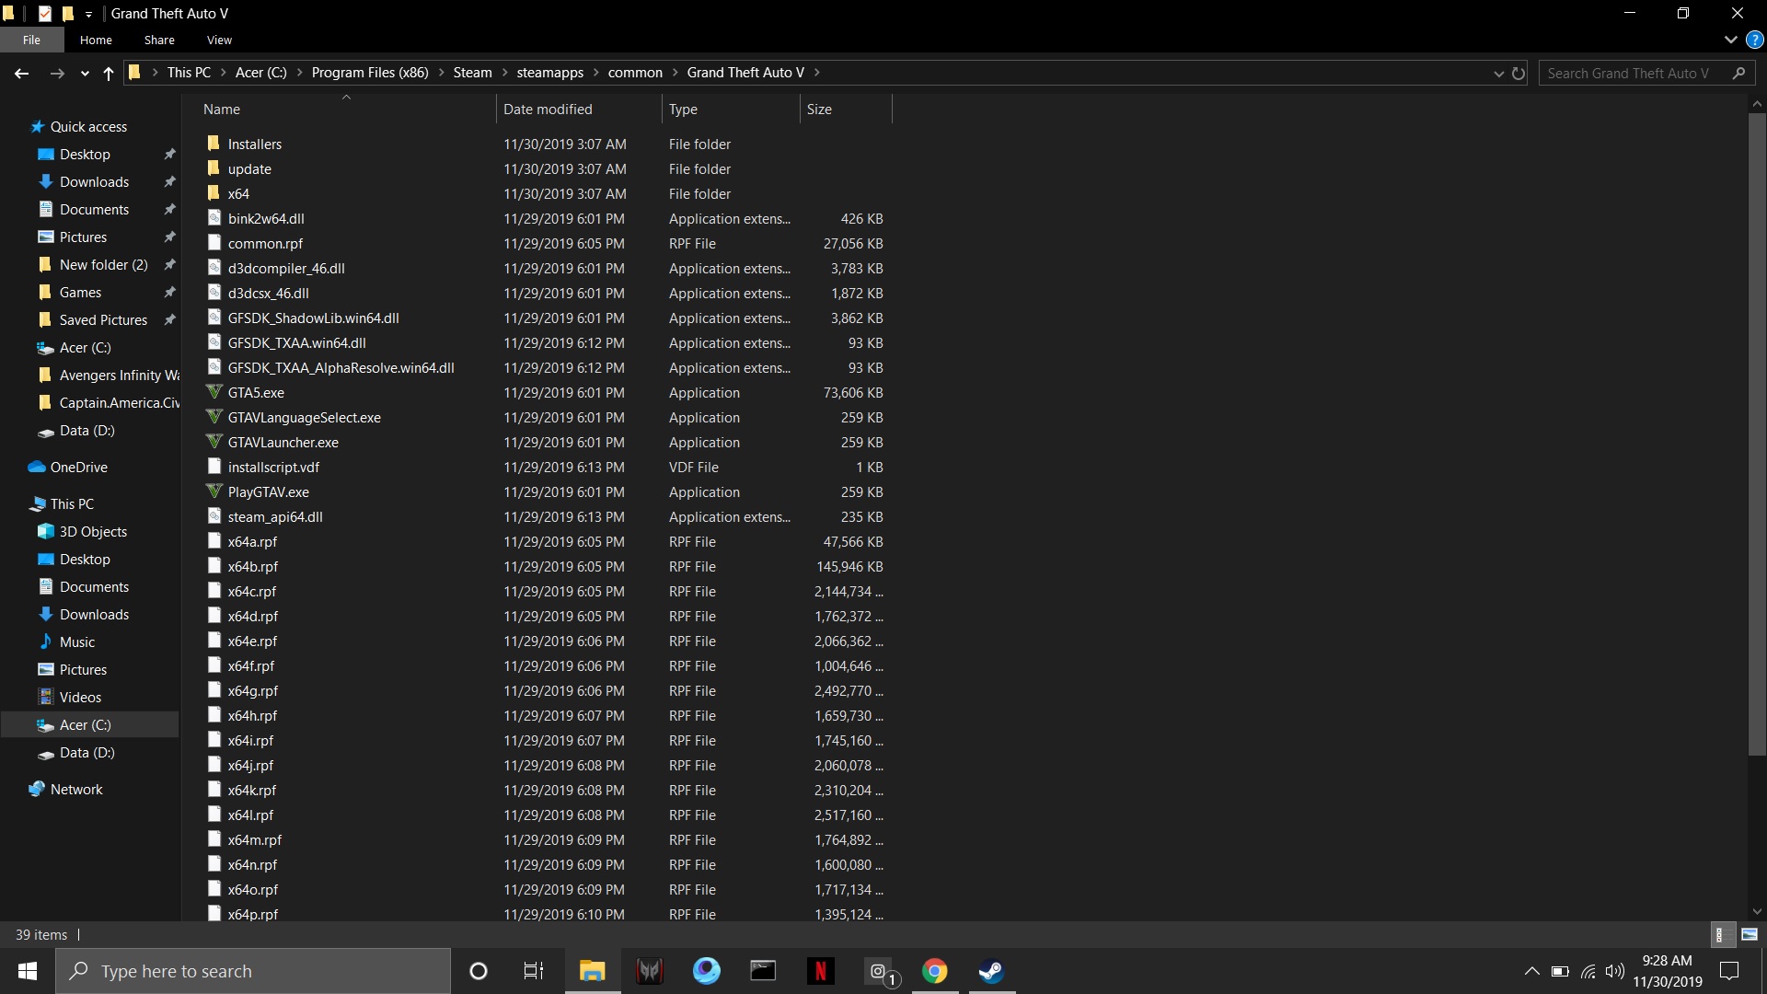The width and height of the screenshot is (1767, 994).
Task: Navigate to steamapps in the breadcrumb
Action: (549, 73)
